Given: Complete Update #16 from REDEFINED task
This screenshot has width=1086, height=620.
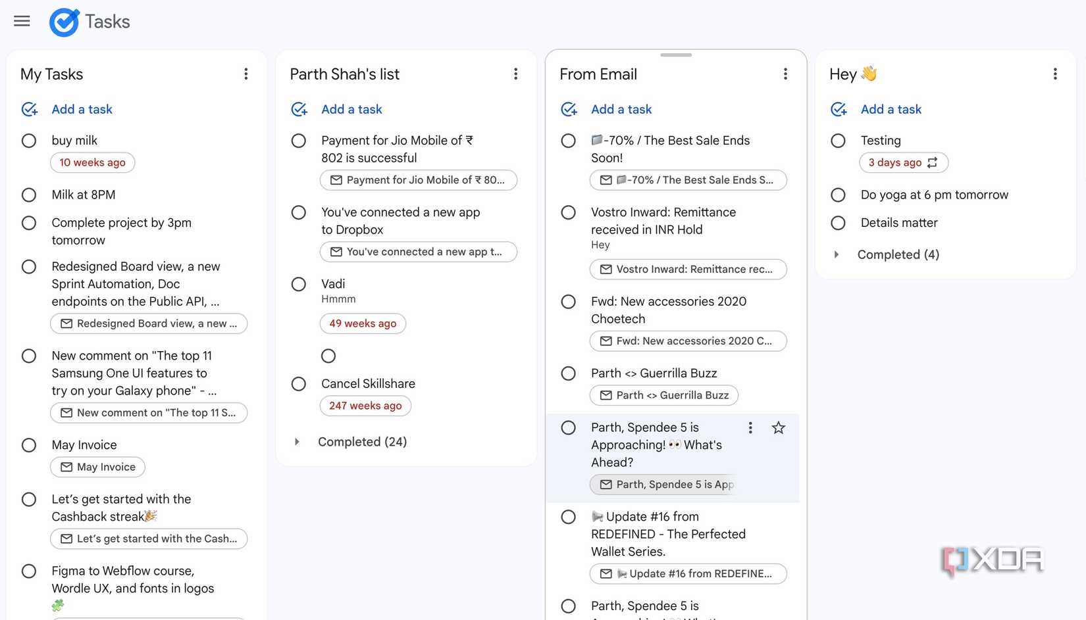Looking at the screenshot, I should (x=569, y=517).
